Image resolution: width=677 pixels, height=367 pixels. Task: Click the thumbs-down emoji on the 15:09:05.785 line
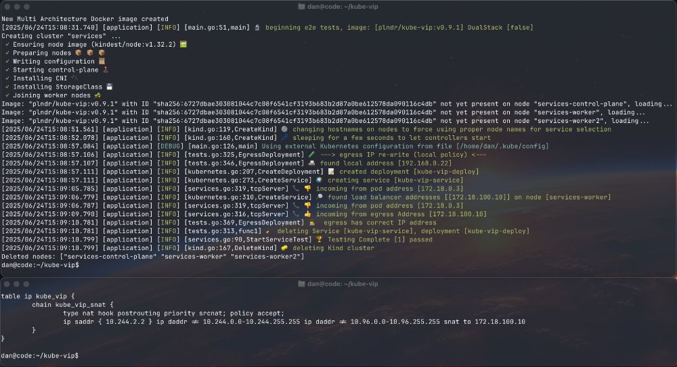(307, 189)
